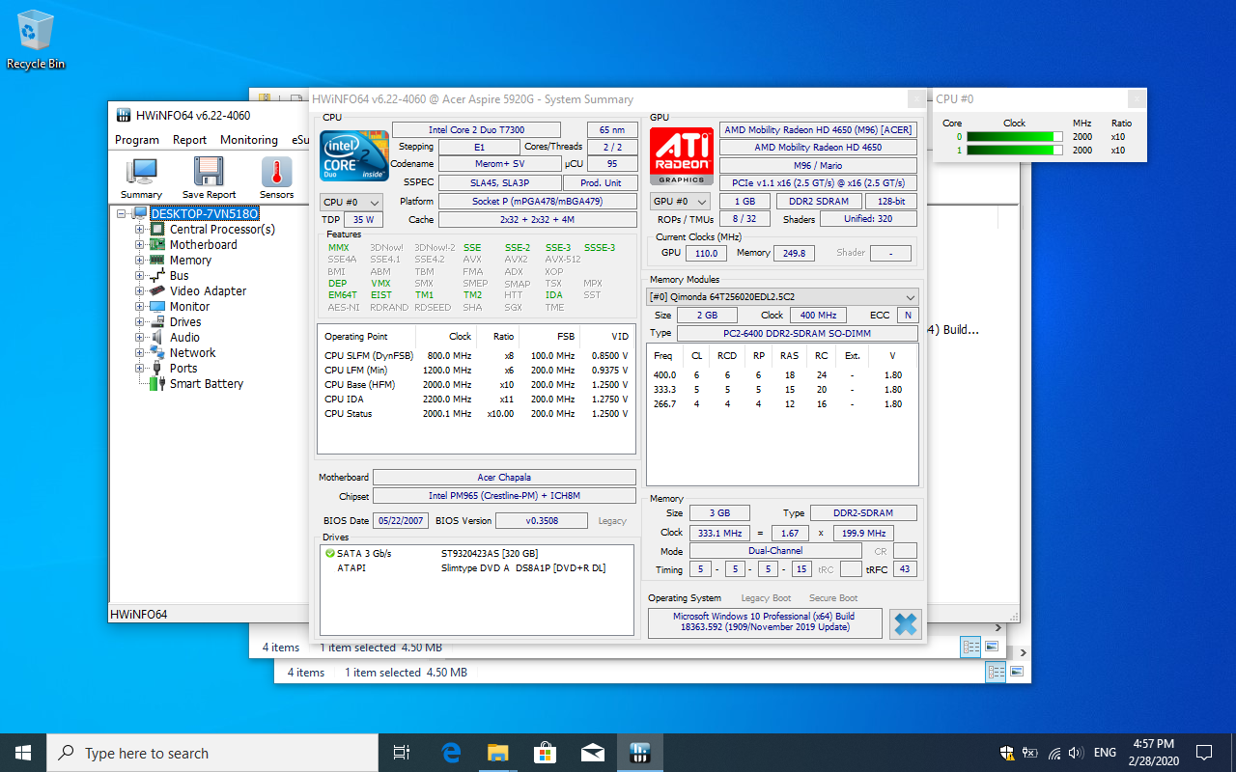Click the Bus tree icon
Viewport: 1236px width, 772px height.
157,275
